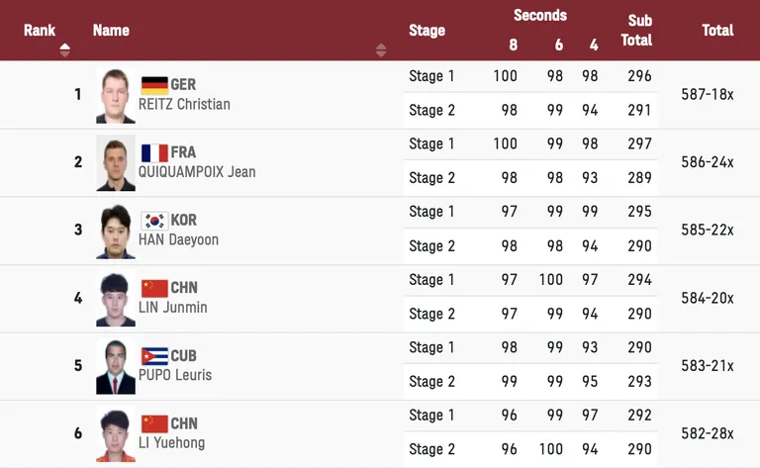Sort table by Rank arrow icon
Screen dimensions: 760x468
pyautogui.click(x=64, y=49)
